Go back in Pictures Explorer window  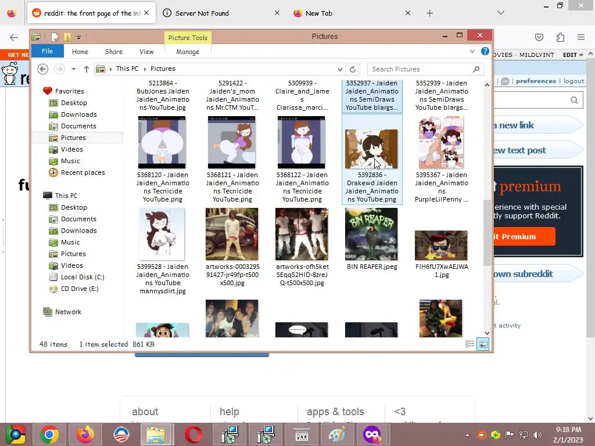(42, 69)
